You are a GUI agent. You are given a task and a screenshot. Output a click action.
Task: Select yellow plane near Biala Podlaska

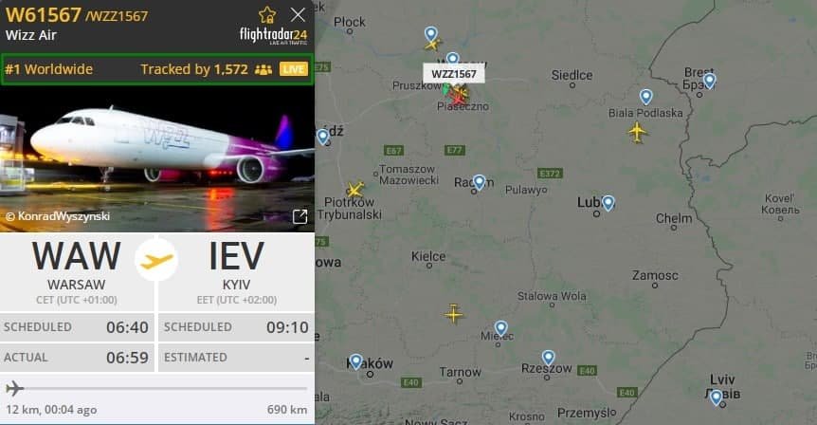point(637,132)
